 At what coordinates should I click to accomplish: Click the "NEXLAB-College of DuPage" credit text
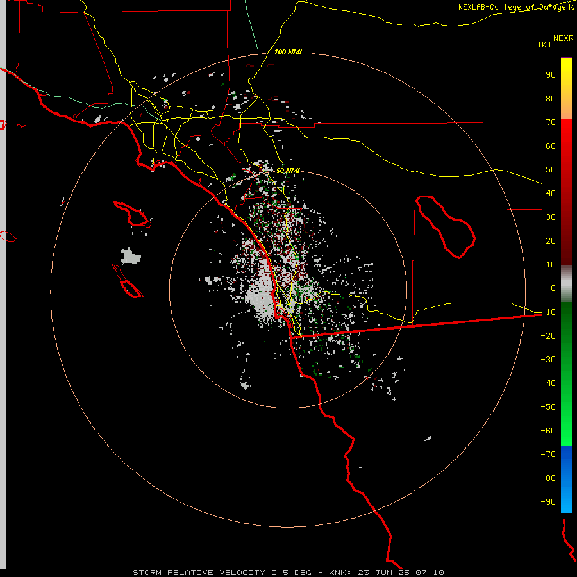click(x=512, y=7)
